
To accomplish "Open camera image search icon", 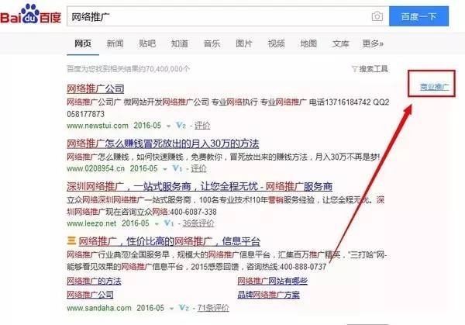I will (x=377, y=16).
